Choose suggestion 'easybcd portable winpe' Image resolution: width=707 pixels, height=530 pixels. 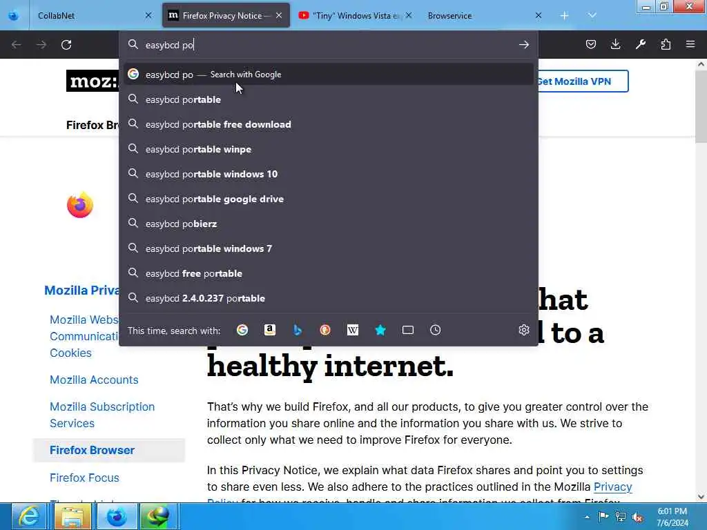[329, 149]
